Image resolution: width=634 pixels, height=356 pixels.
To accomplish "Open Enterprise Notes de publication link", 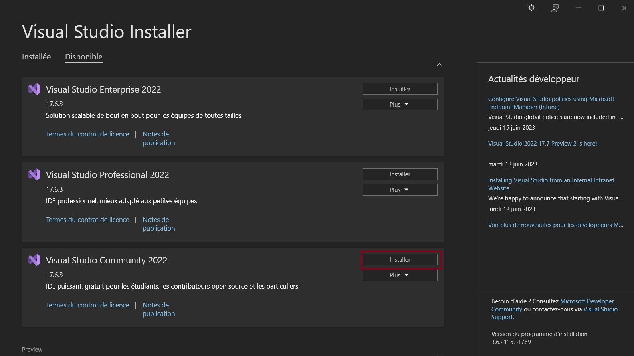I will coord(159,138).
